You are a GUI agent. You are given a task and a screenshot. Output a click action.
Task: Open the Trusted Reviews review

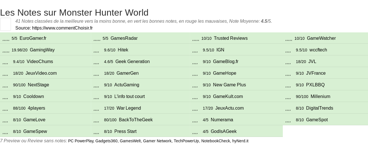coord(231,38)
